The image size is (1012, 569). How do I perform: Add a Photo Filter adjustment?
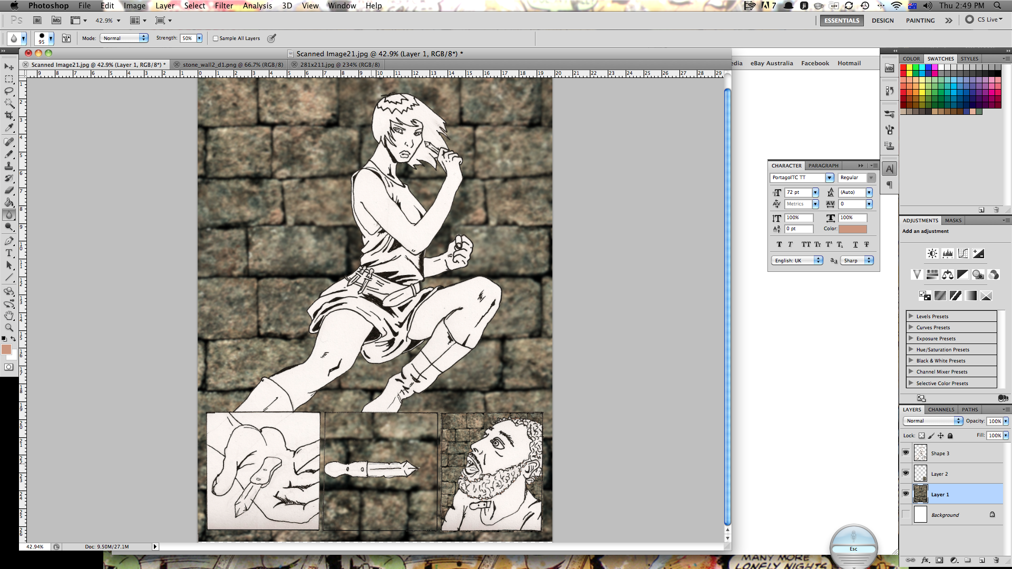978,274
